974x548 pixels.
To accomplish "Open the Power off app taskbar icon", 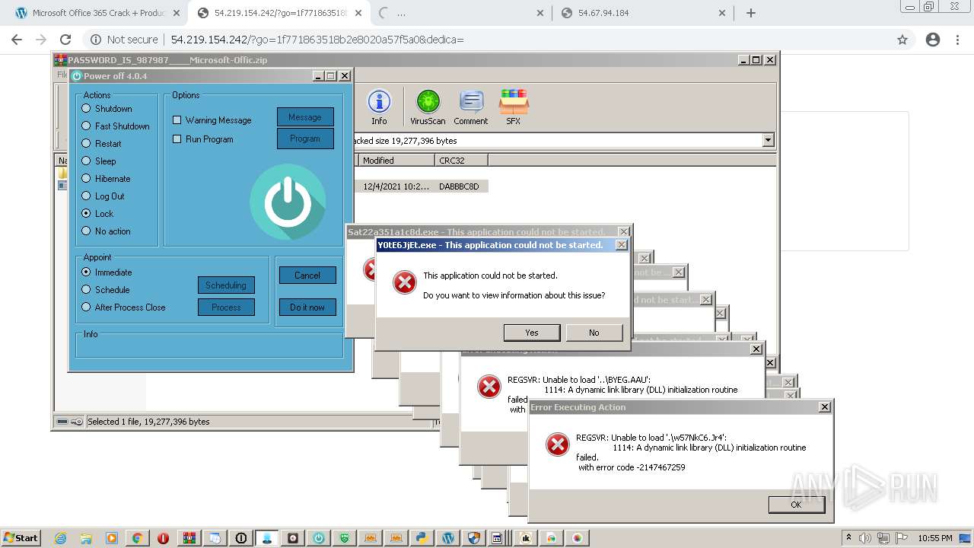I will 318,538.
